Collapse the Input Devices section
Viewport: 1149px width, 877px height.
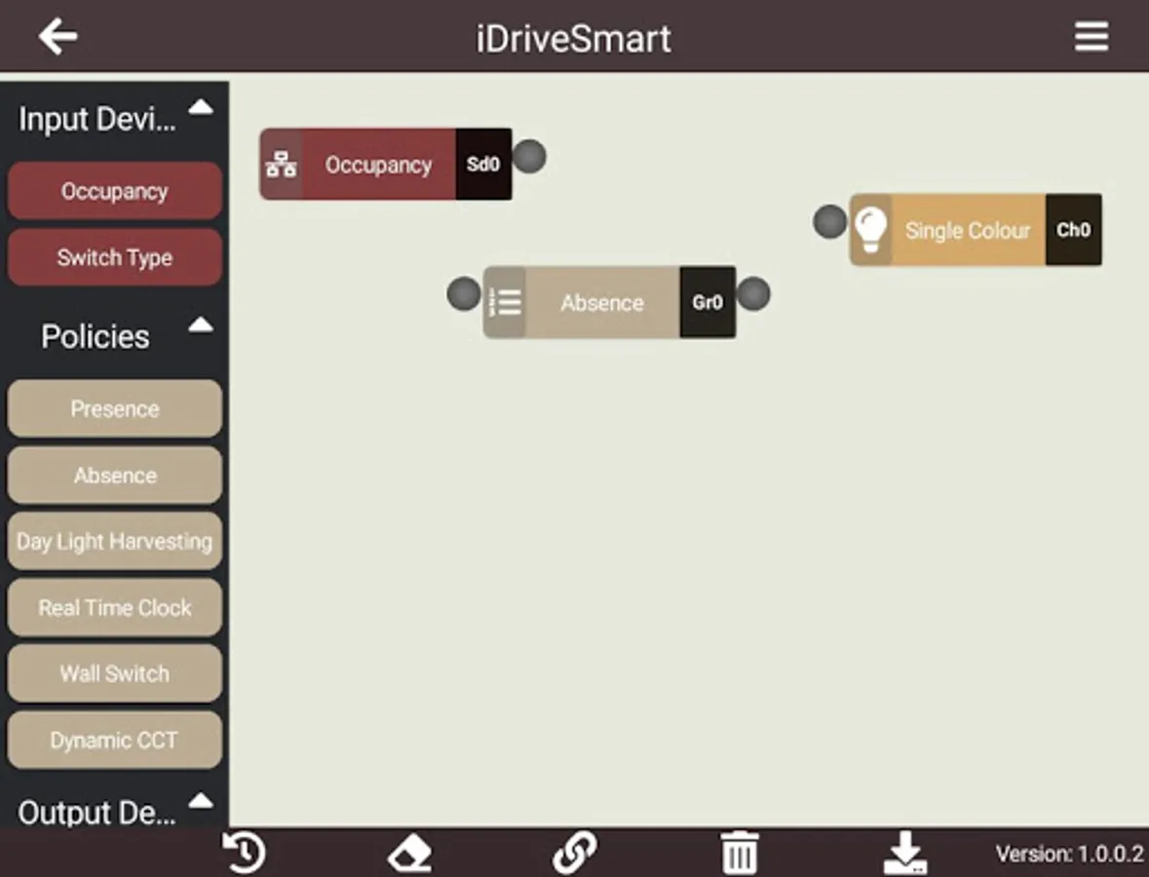(201, 108)
